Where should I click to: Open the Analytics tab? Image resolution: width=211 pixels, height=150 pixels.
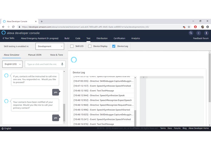click(135, 38)
